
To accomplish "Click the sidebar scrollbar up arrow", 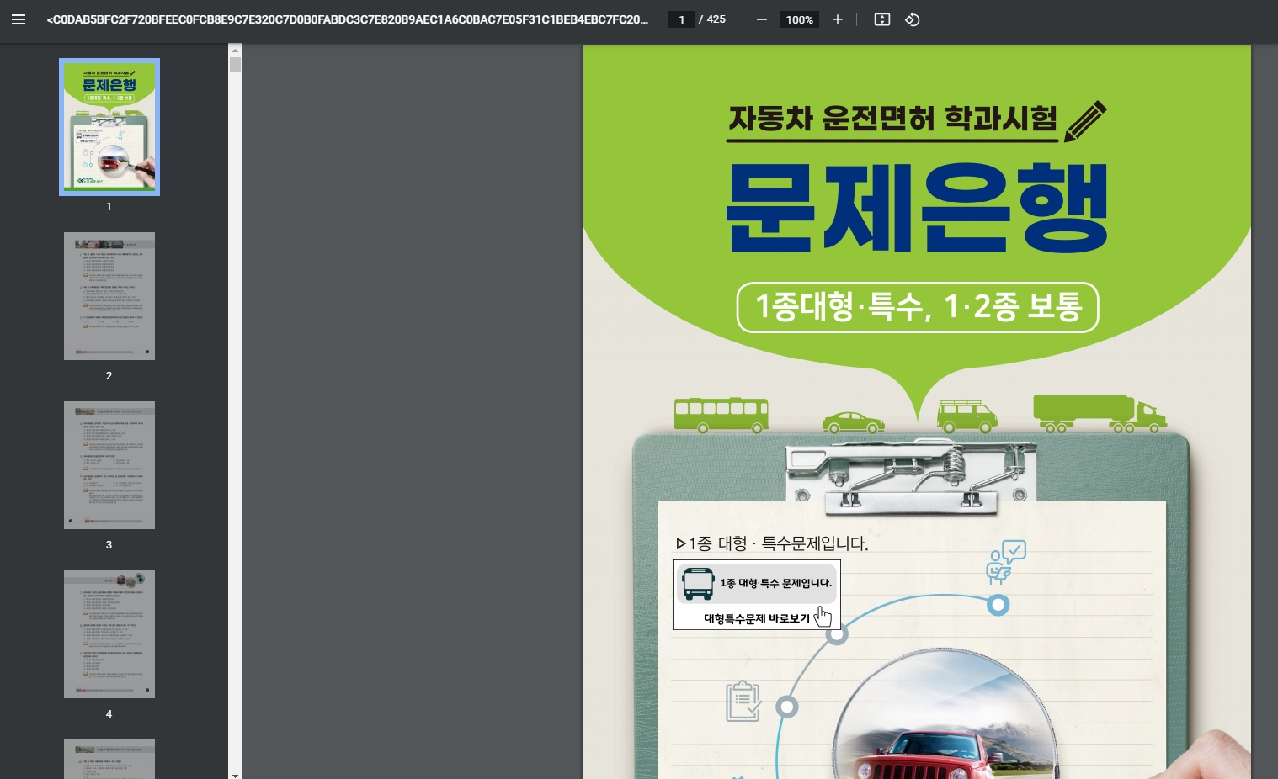I will pos(235,50).
